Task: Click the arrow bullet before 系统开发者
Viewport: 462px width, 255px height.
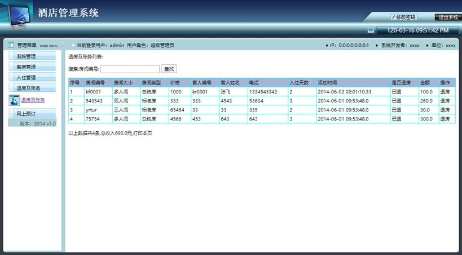Action: pos(377,45)
